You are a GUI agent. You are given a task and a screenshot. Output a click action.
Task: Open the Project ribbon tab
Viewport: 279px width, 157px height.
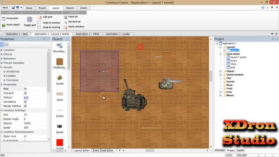click(x=42, y=8)
